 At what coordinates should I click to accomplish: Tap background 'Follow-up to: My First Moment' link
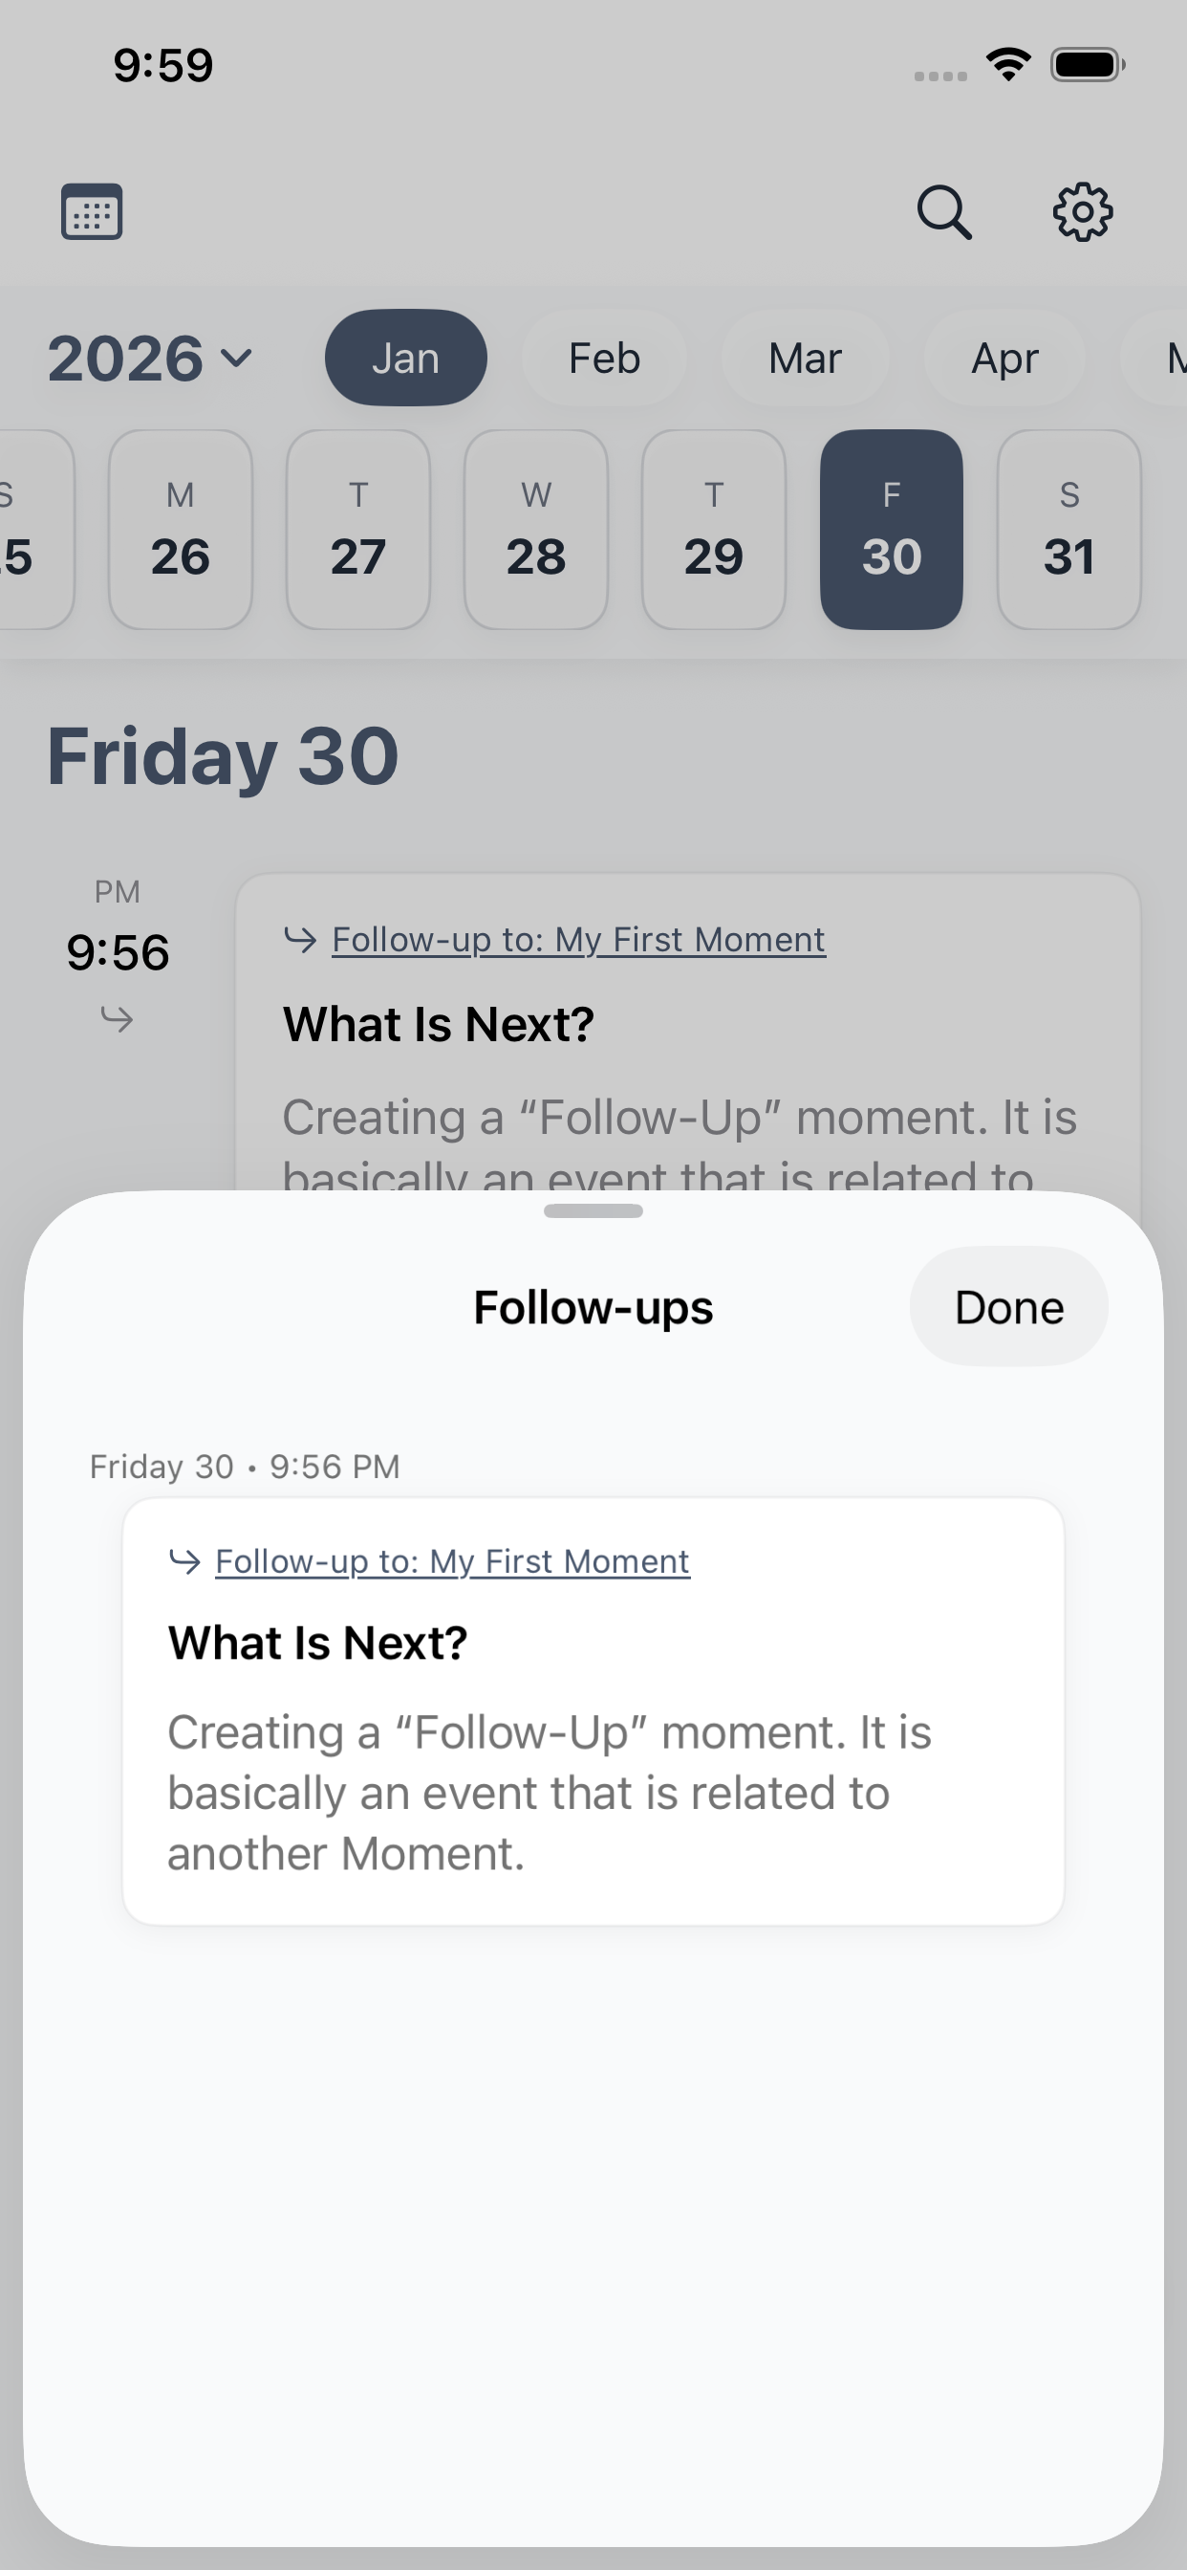tap(578, 940)
